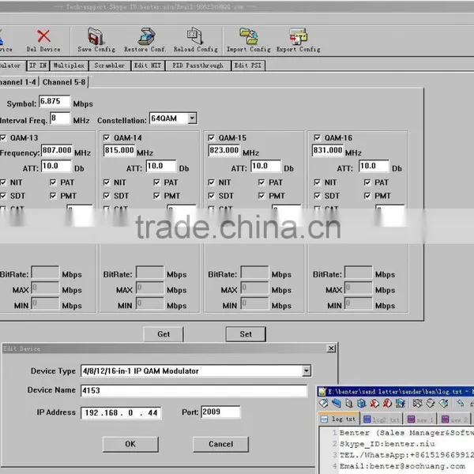The height and width of the screenshot is (474, 474).
Task: Click the Close All icon in Notepad++ toolbar
Action: (387, 403)
